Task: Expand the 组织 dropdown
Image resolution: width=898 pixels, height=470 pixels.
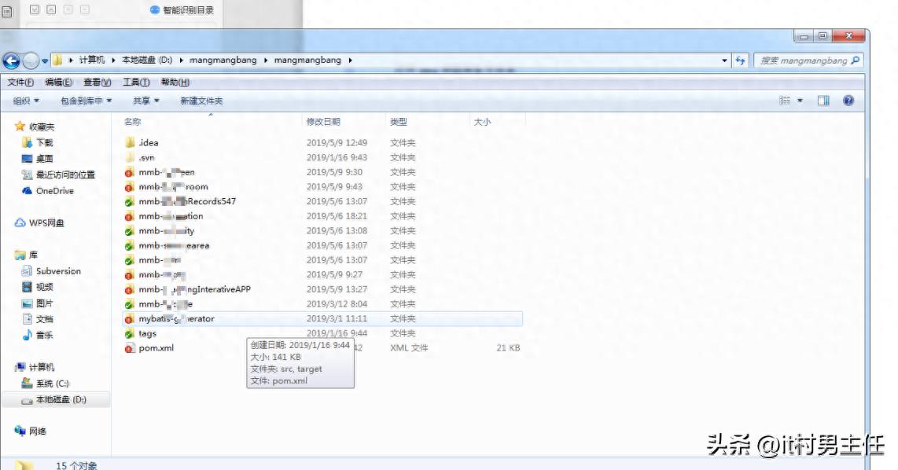Action: (26, 101)
